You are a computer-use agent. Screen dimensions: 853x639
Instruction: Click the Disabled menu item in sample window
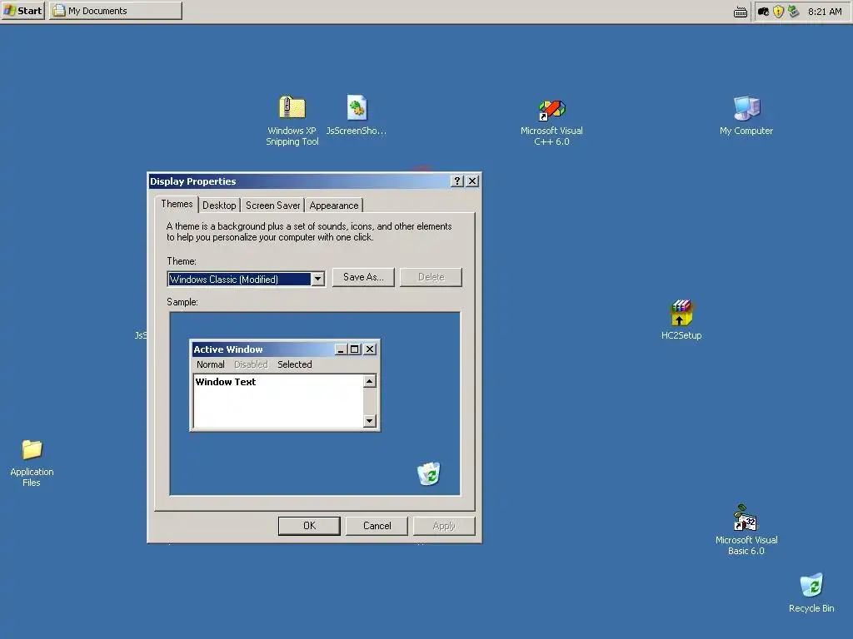pos(251,364)
